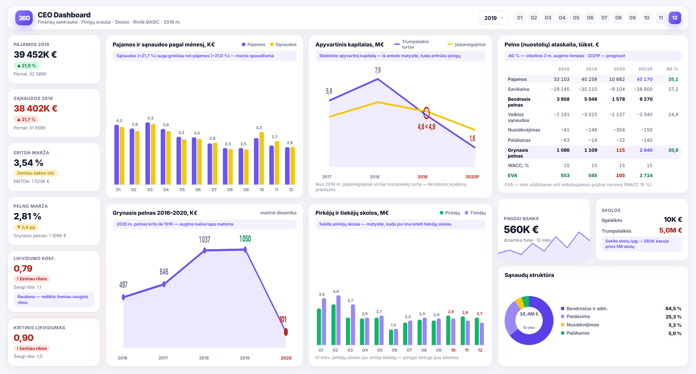Click the 2021P column header
Screen dimensions: 696x374
(645, 69)
